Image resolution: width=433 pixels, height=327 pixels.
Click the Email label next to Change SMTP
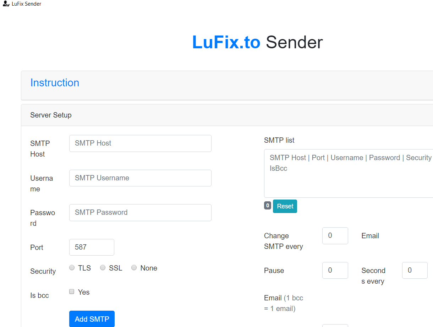tap(370, 235)
